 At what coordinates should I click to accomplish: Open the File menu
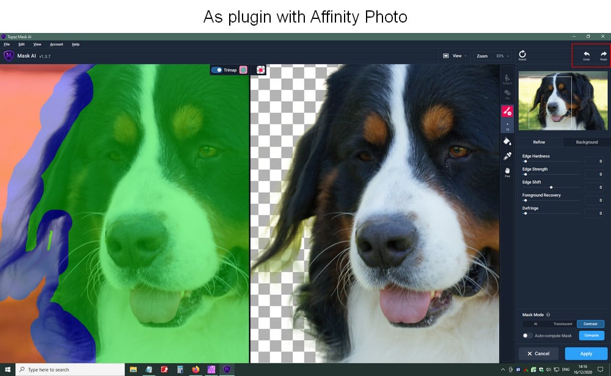[x=7, y=45]
